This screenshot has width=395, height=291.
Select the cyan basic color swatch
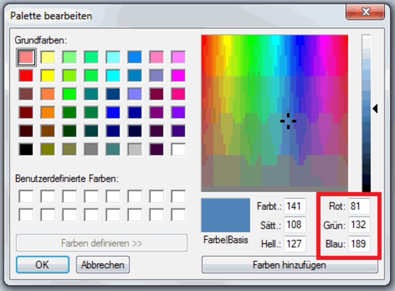tap(113, 76)
